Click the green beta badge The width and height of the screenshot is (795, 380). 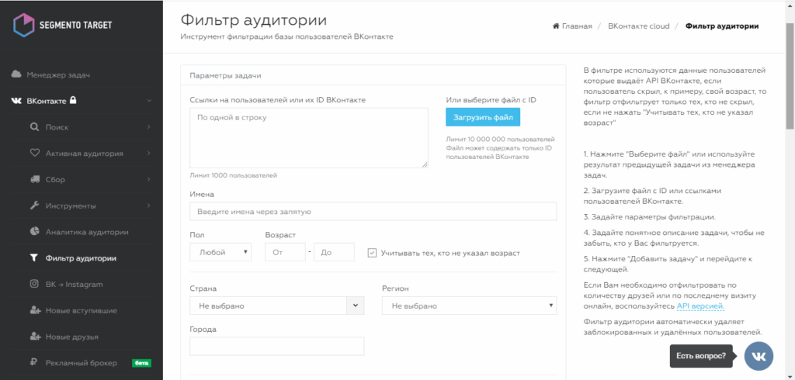click(142, 363)
